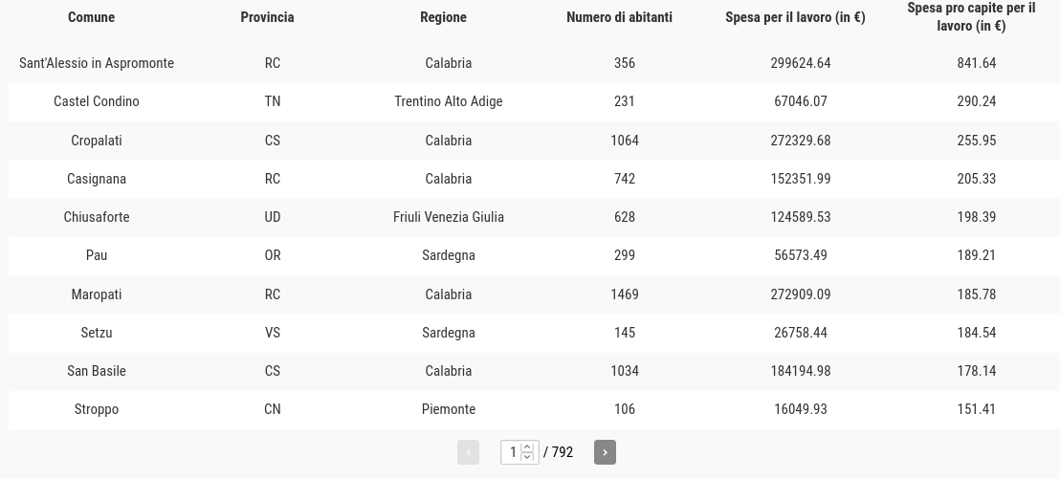Increment page number with up stepper arrow
The width and height of the screenshot is (1060, 479).
click(x=527, y=447)
